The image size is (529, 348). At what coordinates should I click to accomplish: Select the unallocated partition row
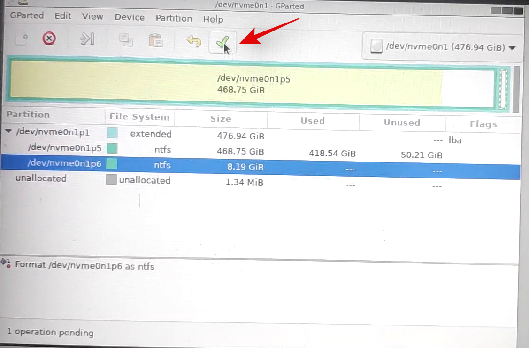click(261, 182)
